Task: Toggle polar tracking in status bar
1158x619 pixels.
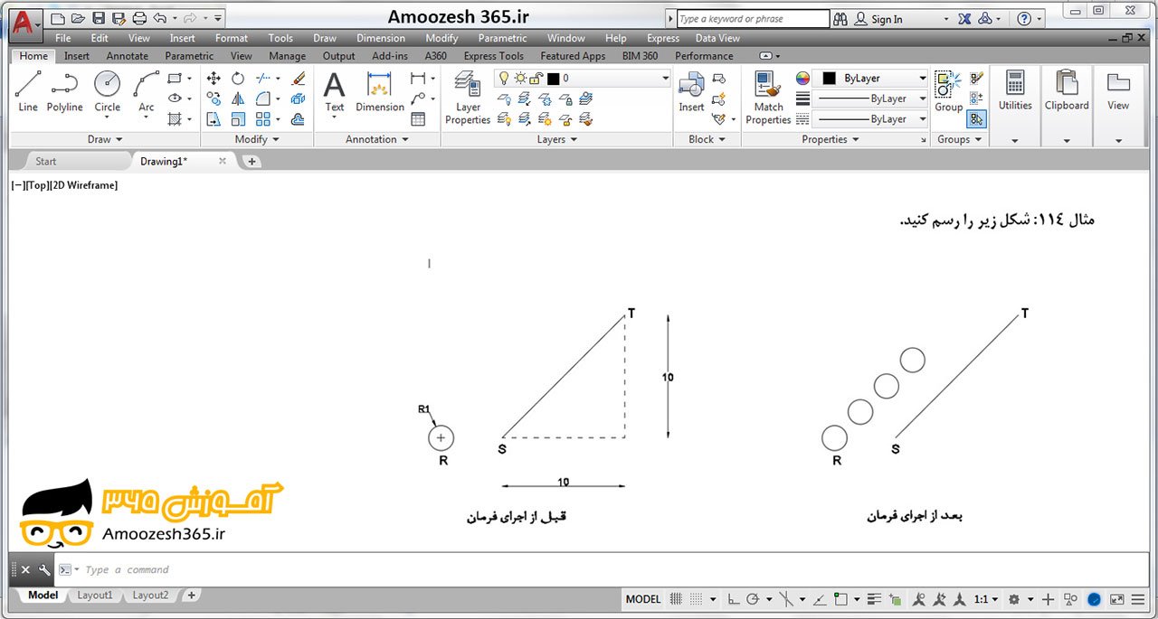Action: (x=755, y=599)
